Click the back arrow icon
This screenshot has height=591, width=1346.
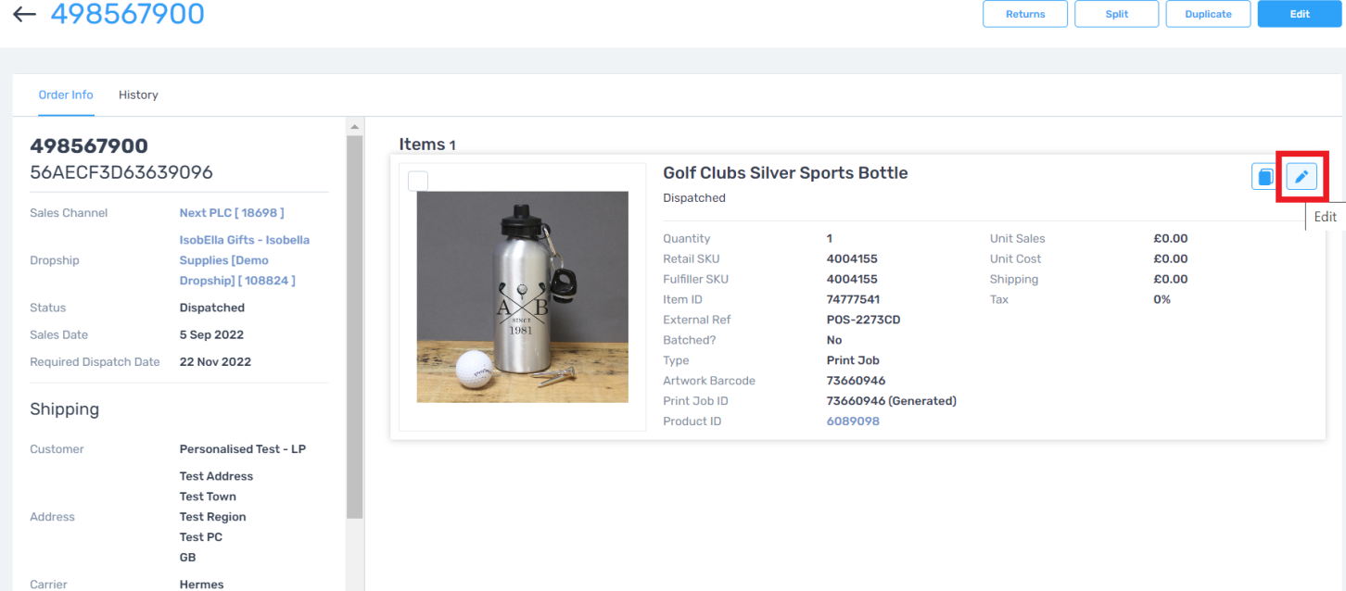[24, 15]
